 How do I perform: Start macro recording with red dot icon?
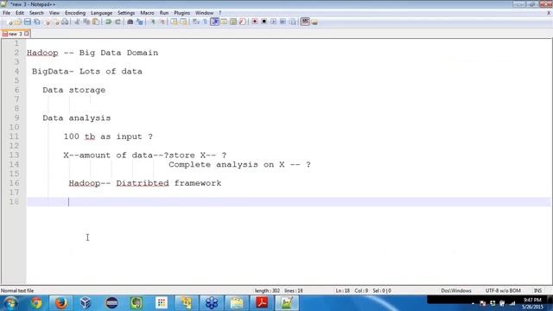255,22
